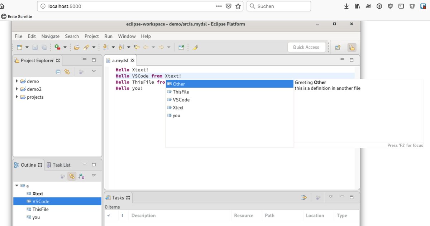The height and width of the screenshot is (226, 430).
Task: Choose VSCode in content assist list
Action: pos(229,100)
